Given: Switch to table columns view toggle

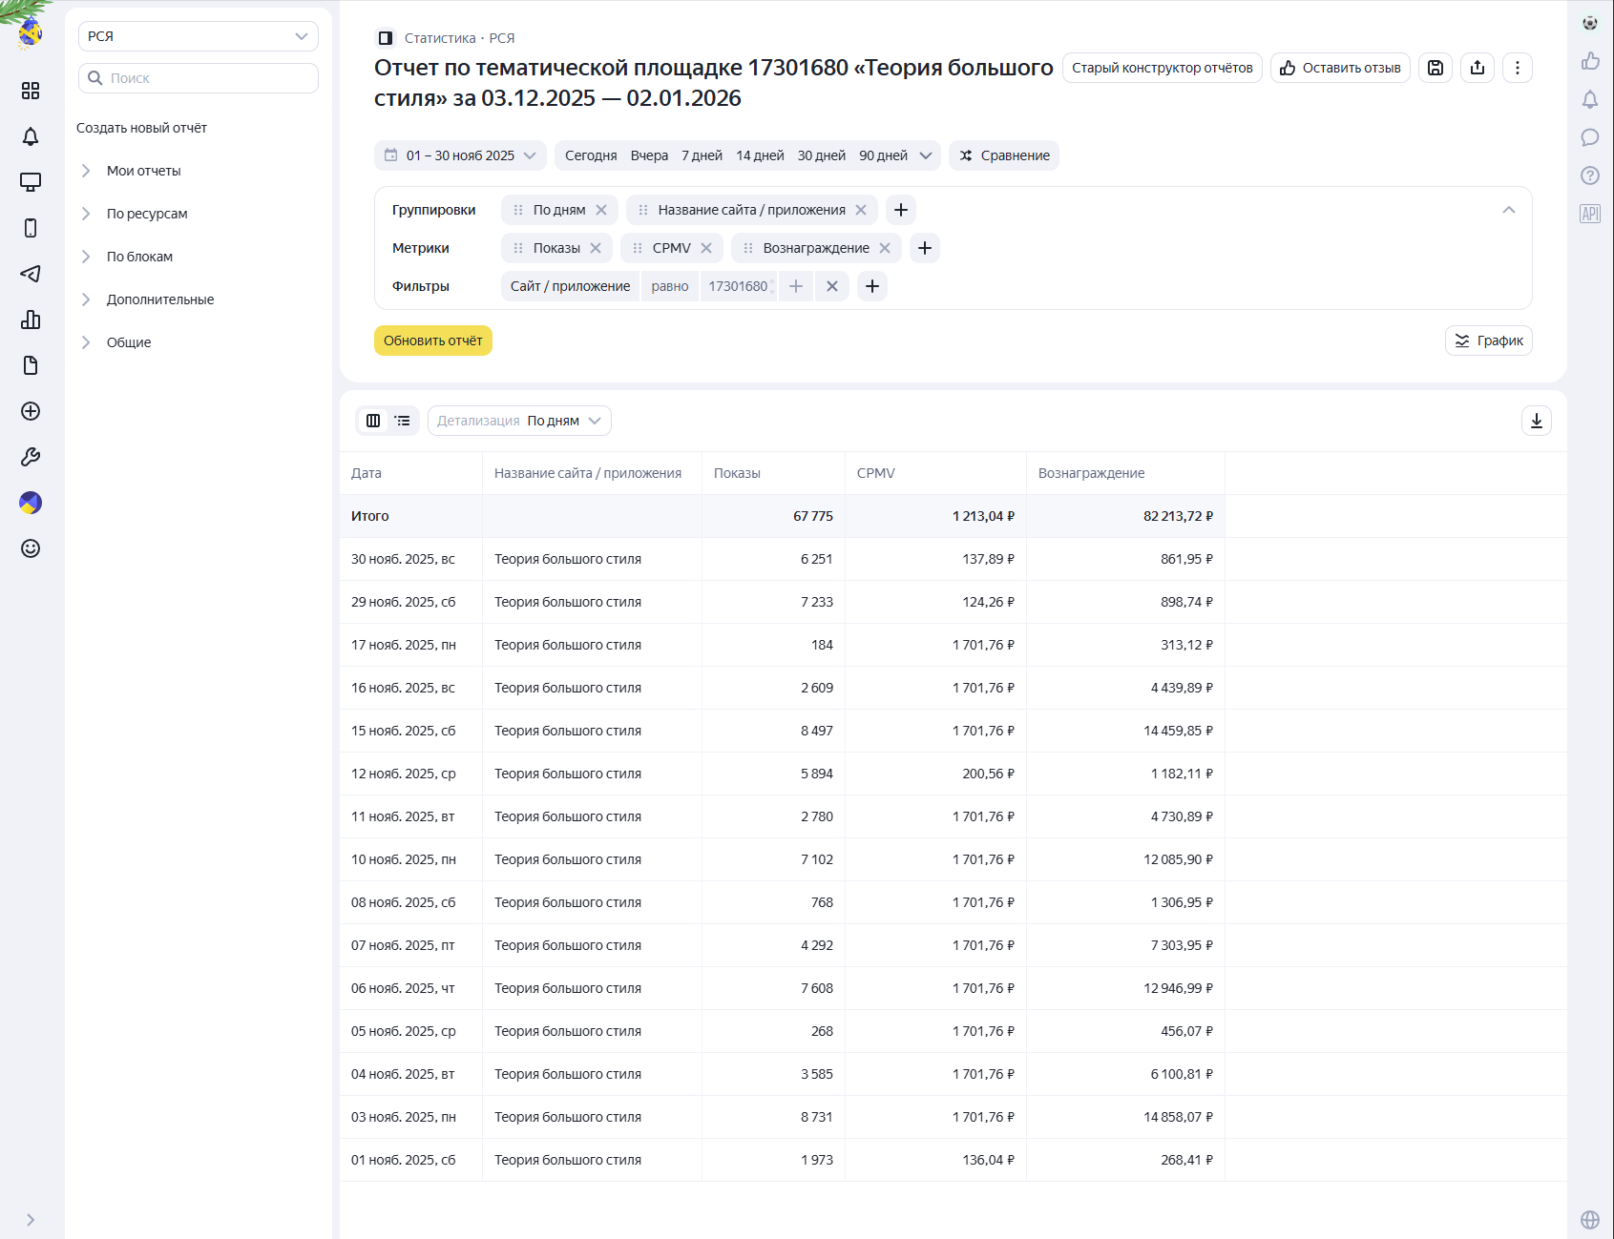Looking at the screenshot, I should (x=373, y=421).
